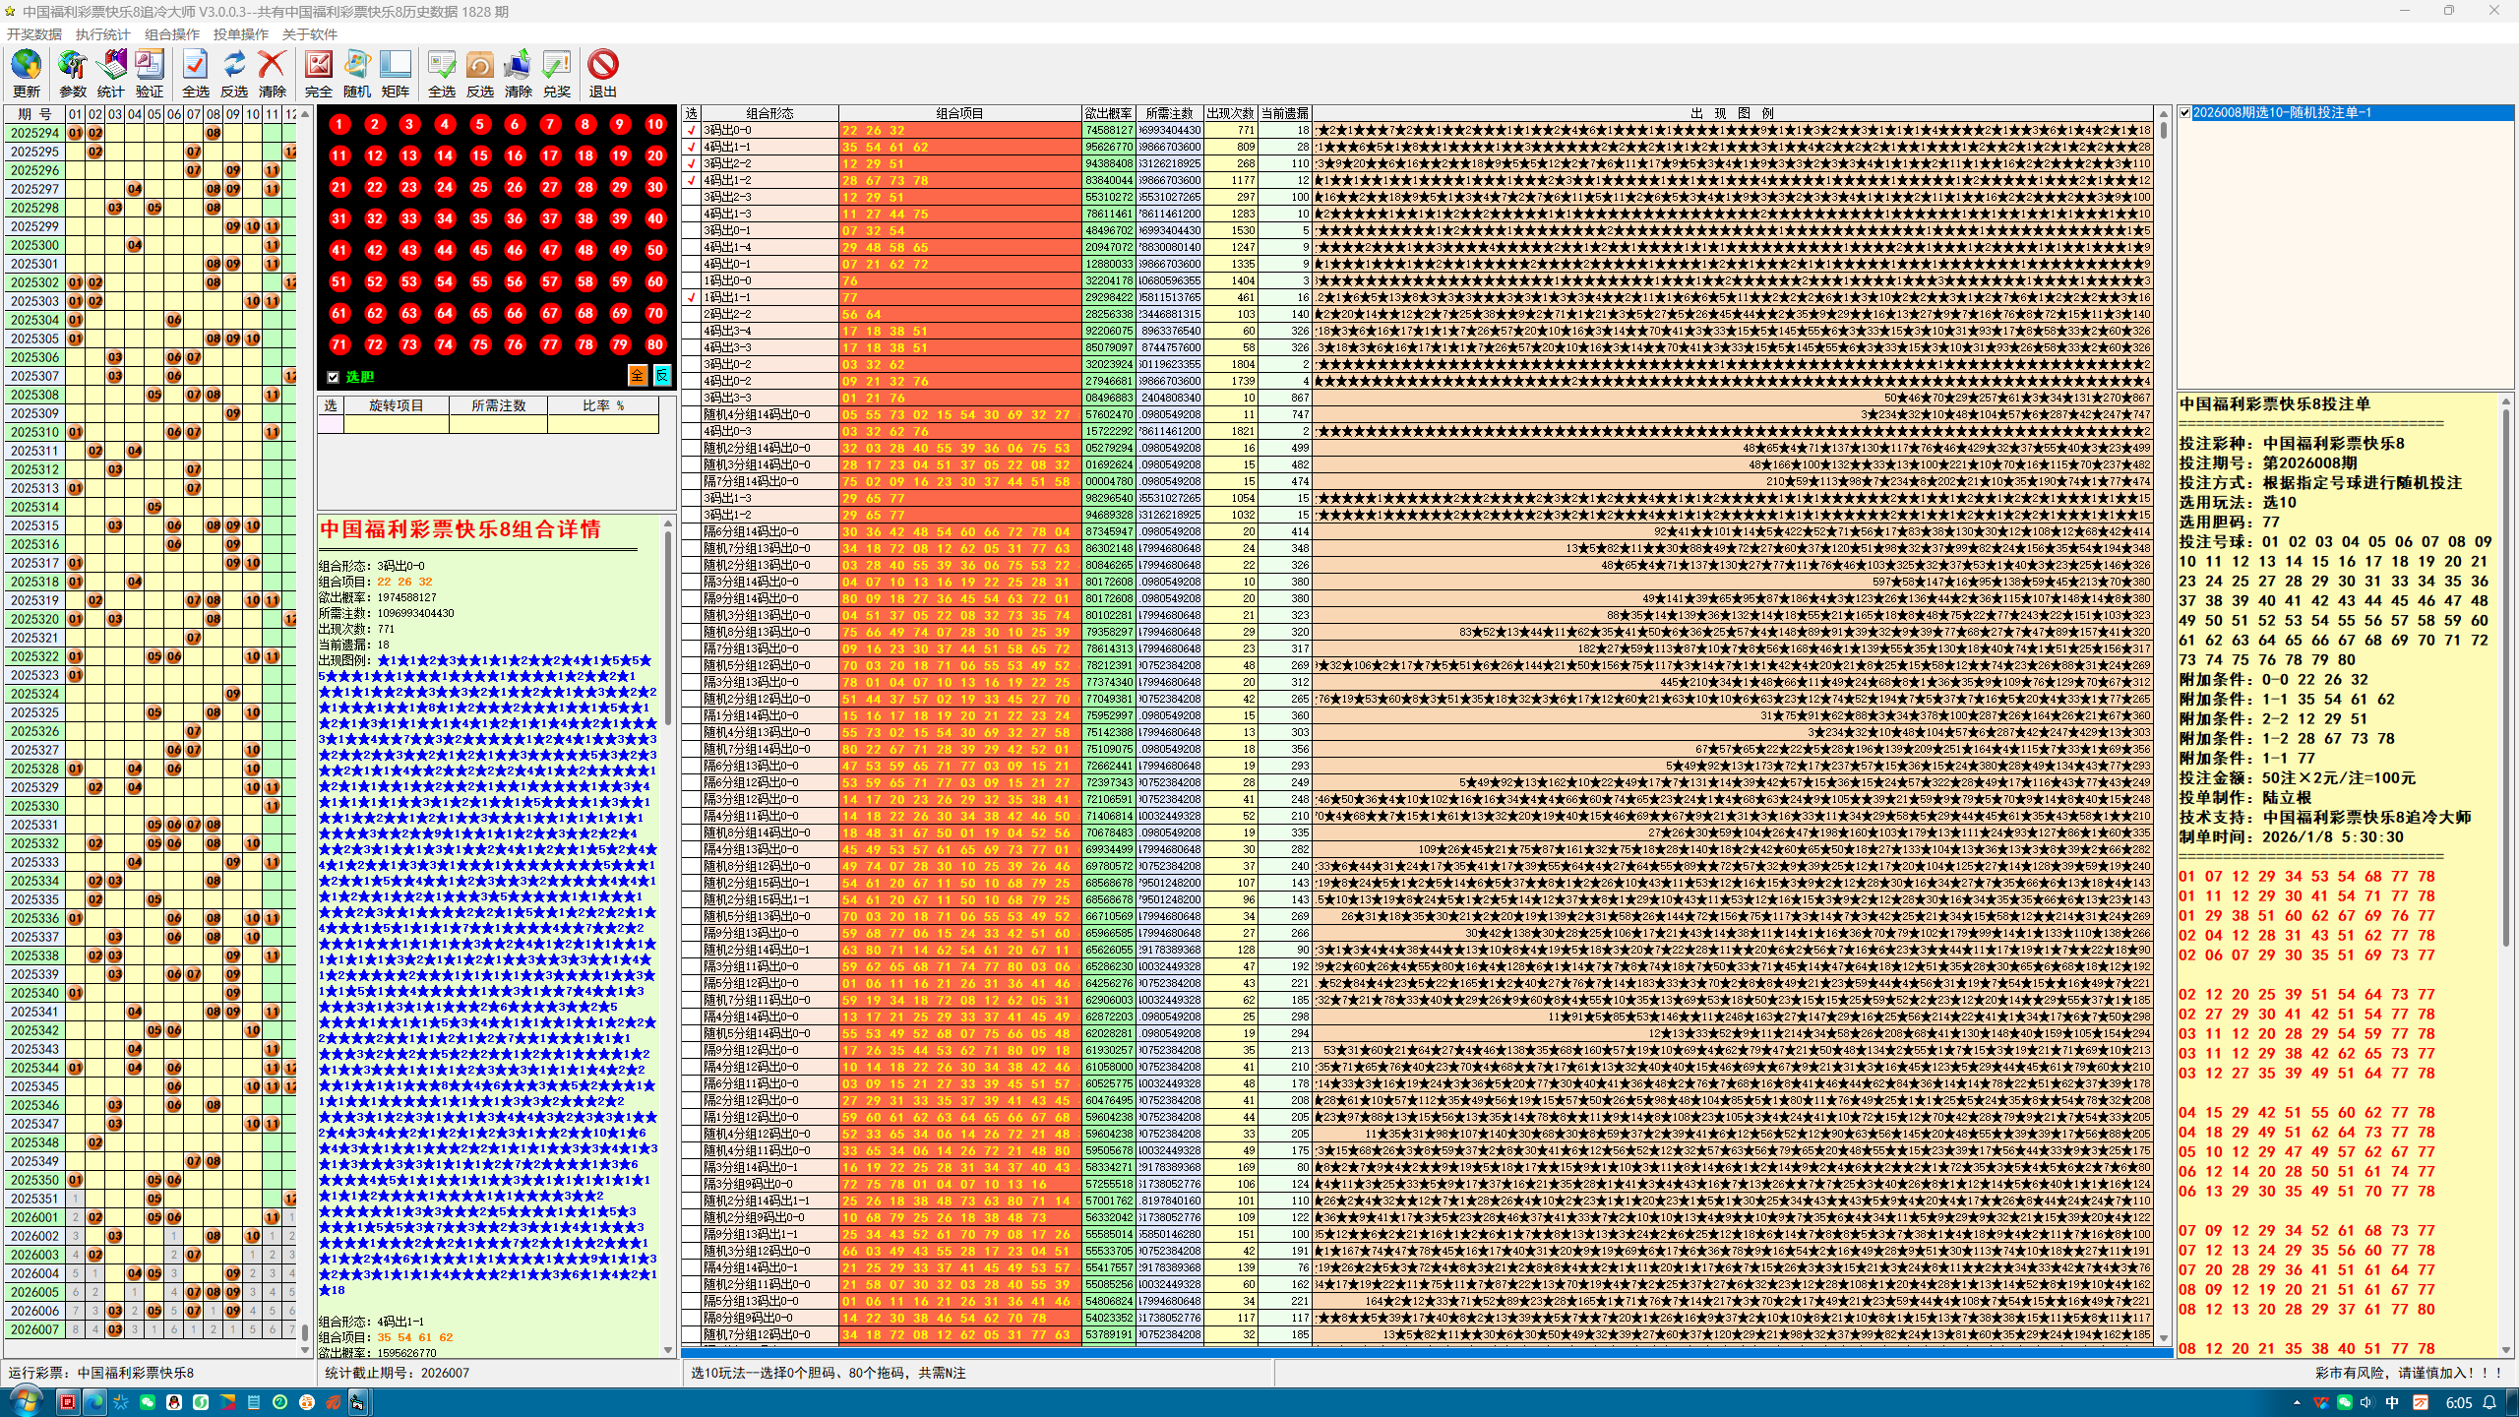
Task: Expand the 组合操作 menu
Action: pos(172,34)
